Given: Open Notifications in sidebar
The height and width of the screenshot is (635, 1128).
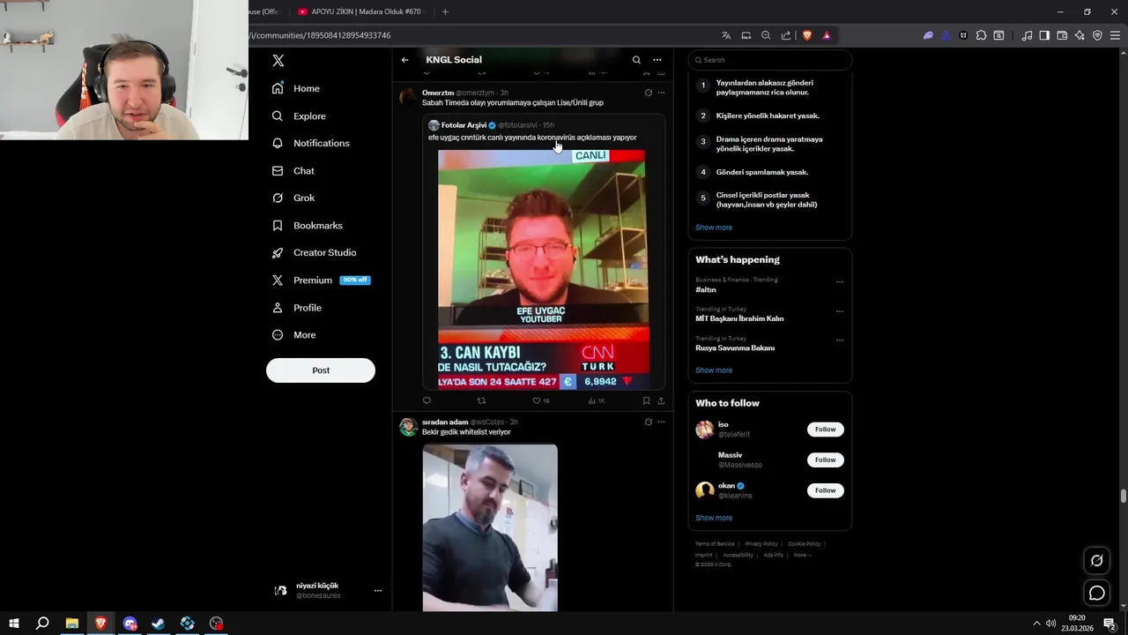Looking at the screenshot, I should [310, 143].
